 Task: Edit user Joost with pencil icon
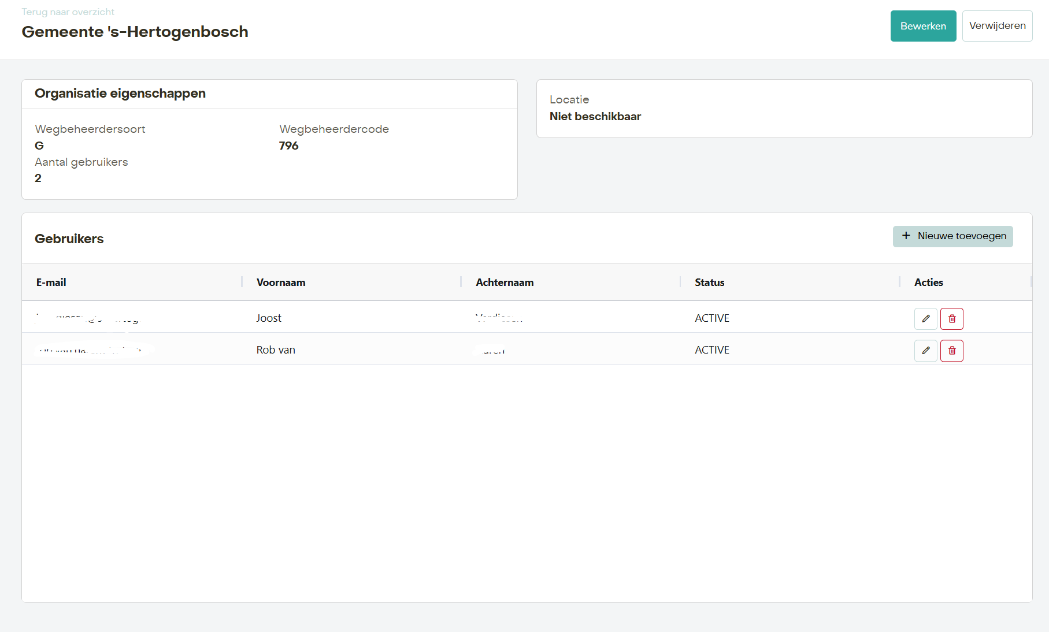tap(925, 318)
